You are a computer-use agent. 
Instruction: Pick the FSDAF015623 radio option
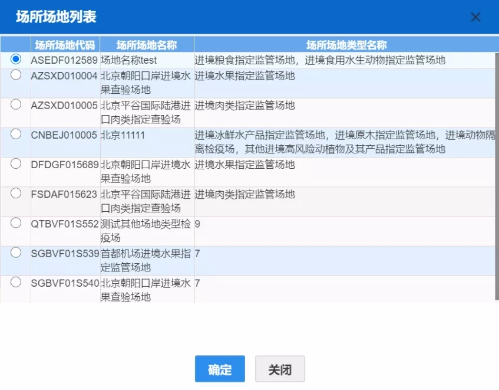[x=15, y=193]
